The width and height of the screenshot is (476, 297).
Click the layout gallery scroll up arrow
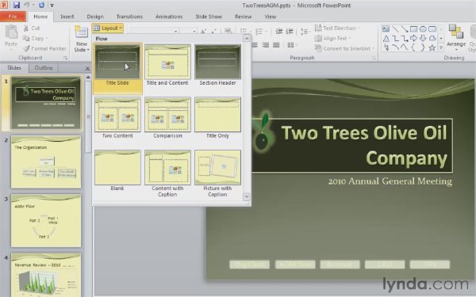[247, 38]
